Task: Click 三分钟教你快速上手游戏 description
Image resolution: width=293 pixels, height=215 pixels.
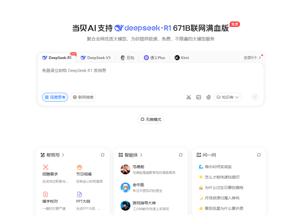Action: 151,209
